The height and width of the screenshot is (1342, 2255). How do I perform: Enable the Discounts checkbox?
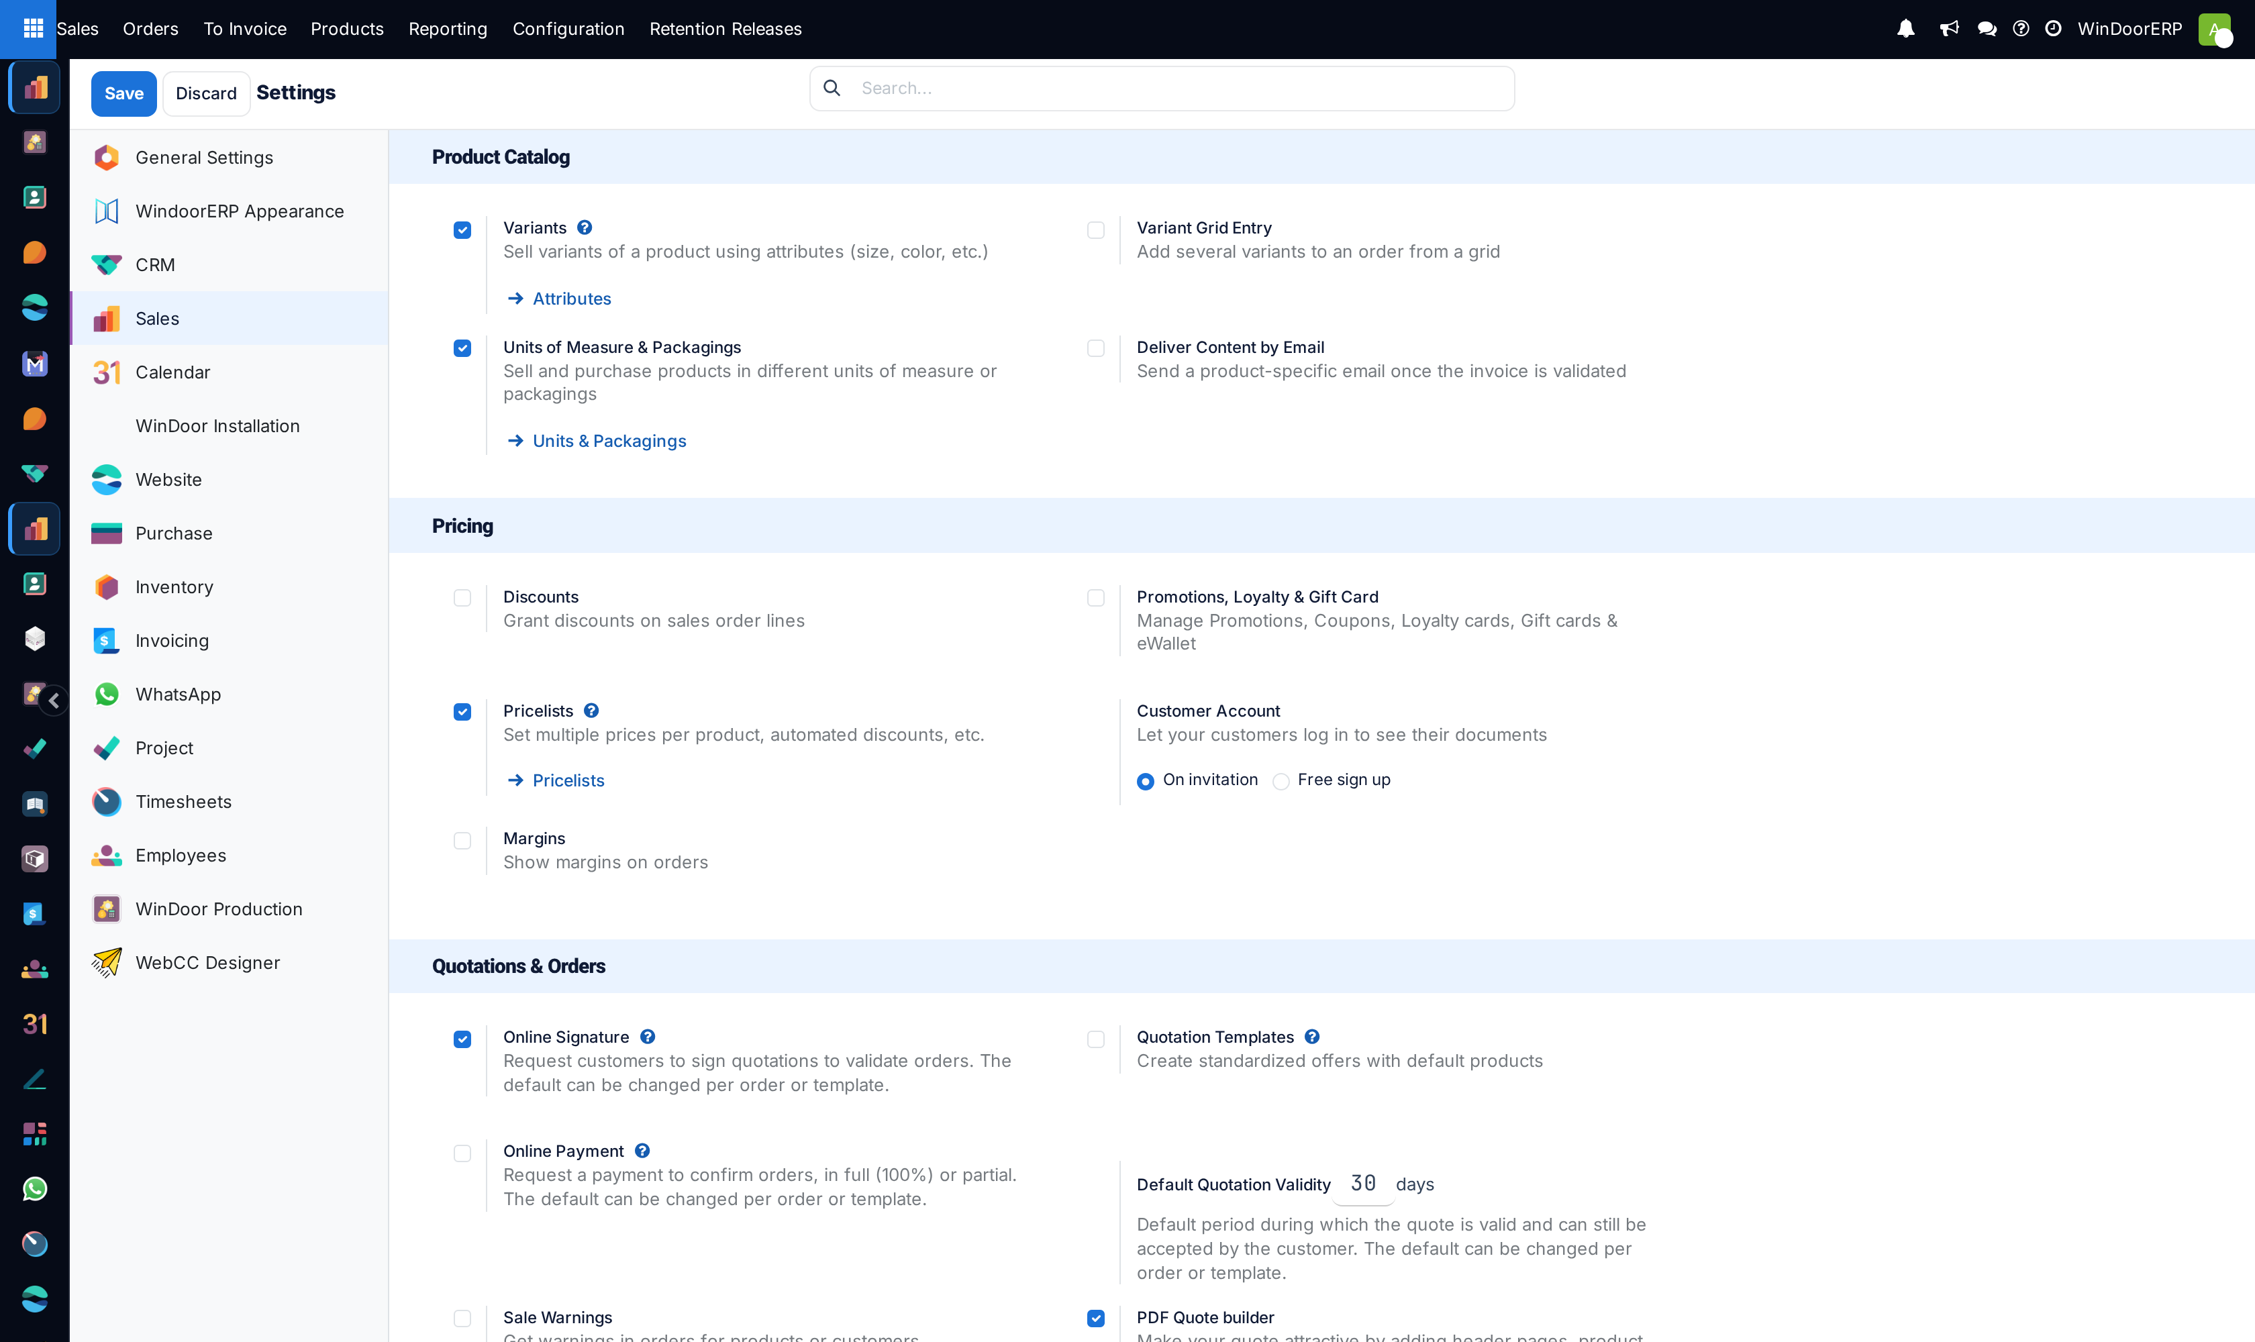click(462, 598)
